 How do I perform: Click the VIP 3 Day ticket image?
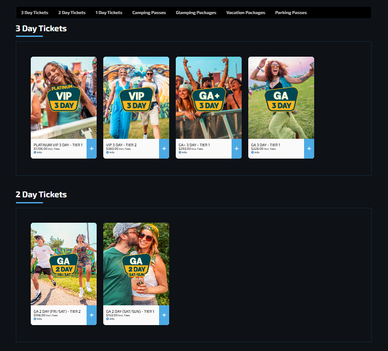point(136,98)
